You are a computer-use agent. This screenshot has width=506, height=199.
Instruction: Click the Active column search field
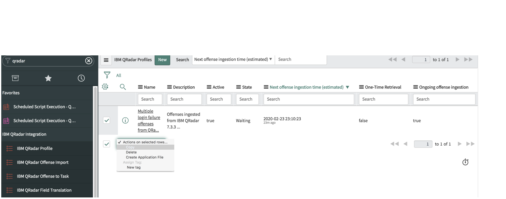[x=219, y=99]
